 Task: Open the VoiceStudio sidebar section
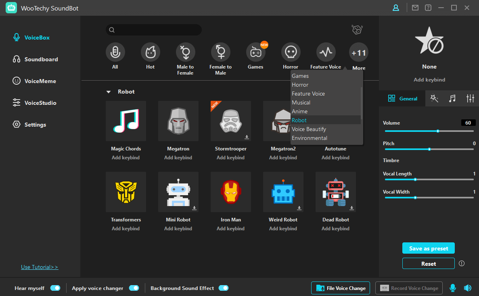coord(34,103)
